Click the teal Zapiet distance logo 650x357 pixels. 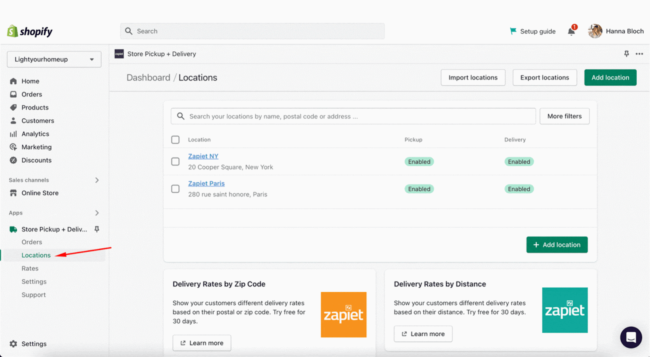pos(565,310)
